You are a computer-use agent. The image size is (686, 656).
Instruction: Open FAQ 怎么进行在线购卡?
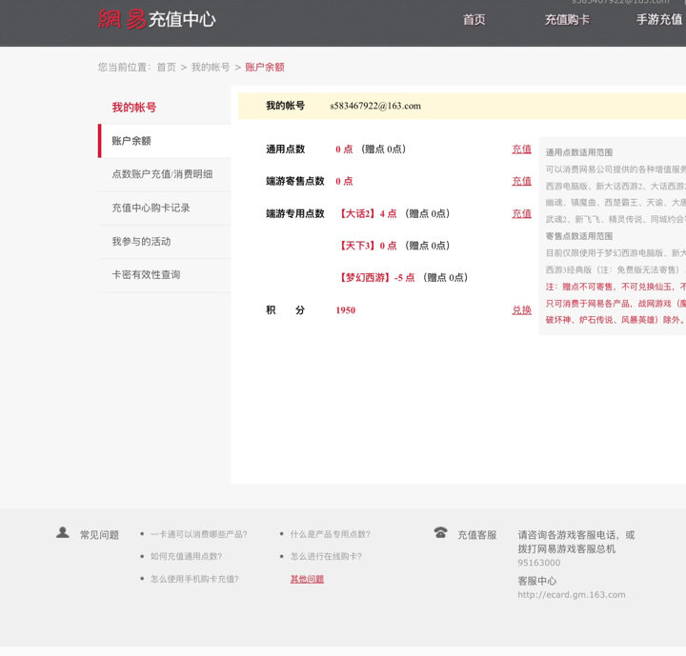click(326, 556)
